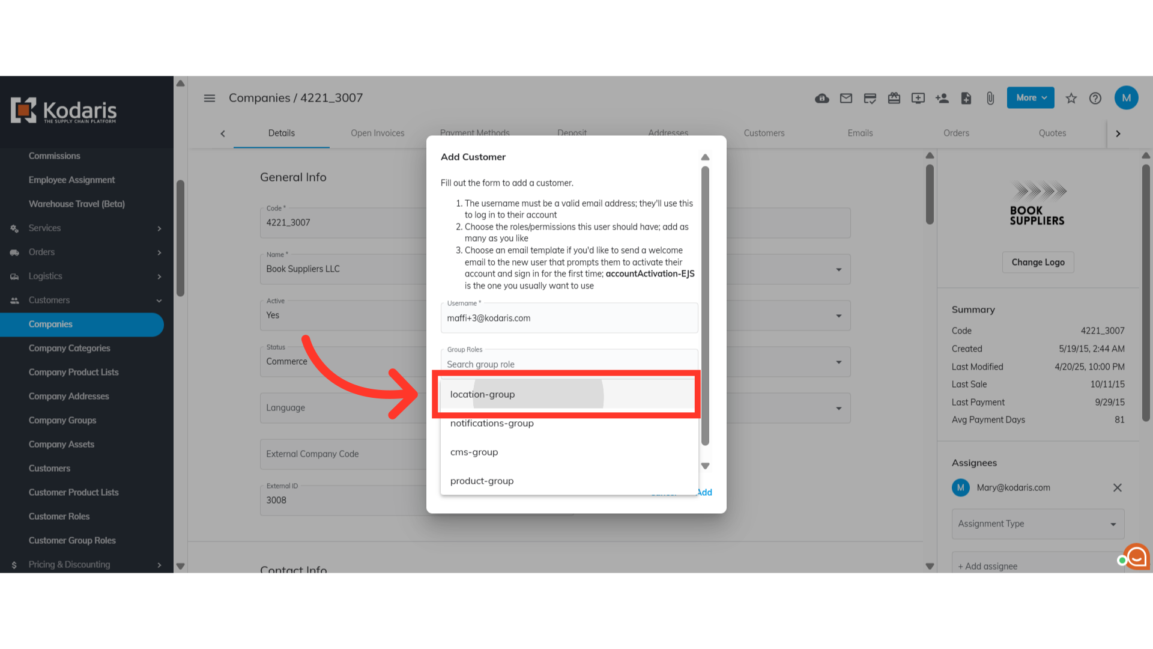The image size is (1153, 649).
Task: Click the email envelope icon
Action: tap(846, 98)
